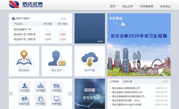This screenshot has height=109, width=179.
Task: Click the 理财产品展示 panel title
Action: [23, 18]
